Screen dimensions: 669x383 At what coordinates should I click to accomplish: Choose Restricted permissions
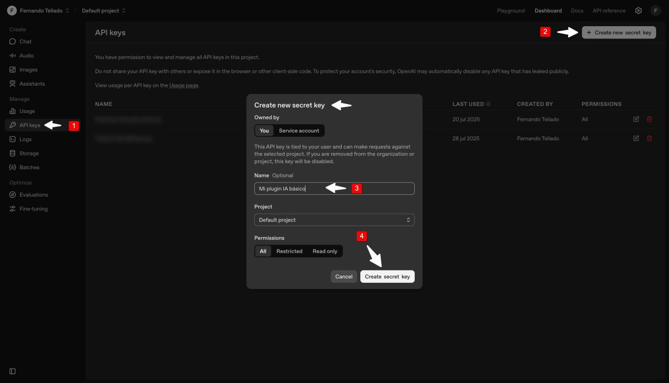pos(289,252)
